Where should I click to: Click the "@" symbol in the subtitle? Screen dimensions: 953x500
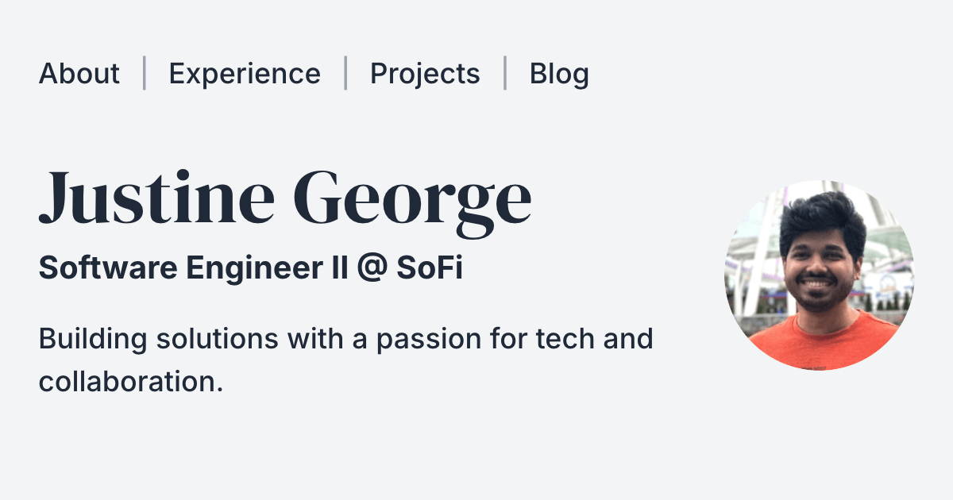pyautogui.click(x=372, y=269)
